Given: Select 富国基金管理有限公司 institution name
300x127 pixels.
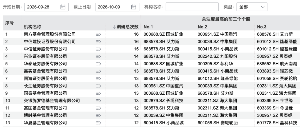Looking at the screenshot, I should (45, 108).
